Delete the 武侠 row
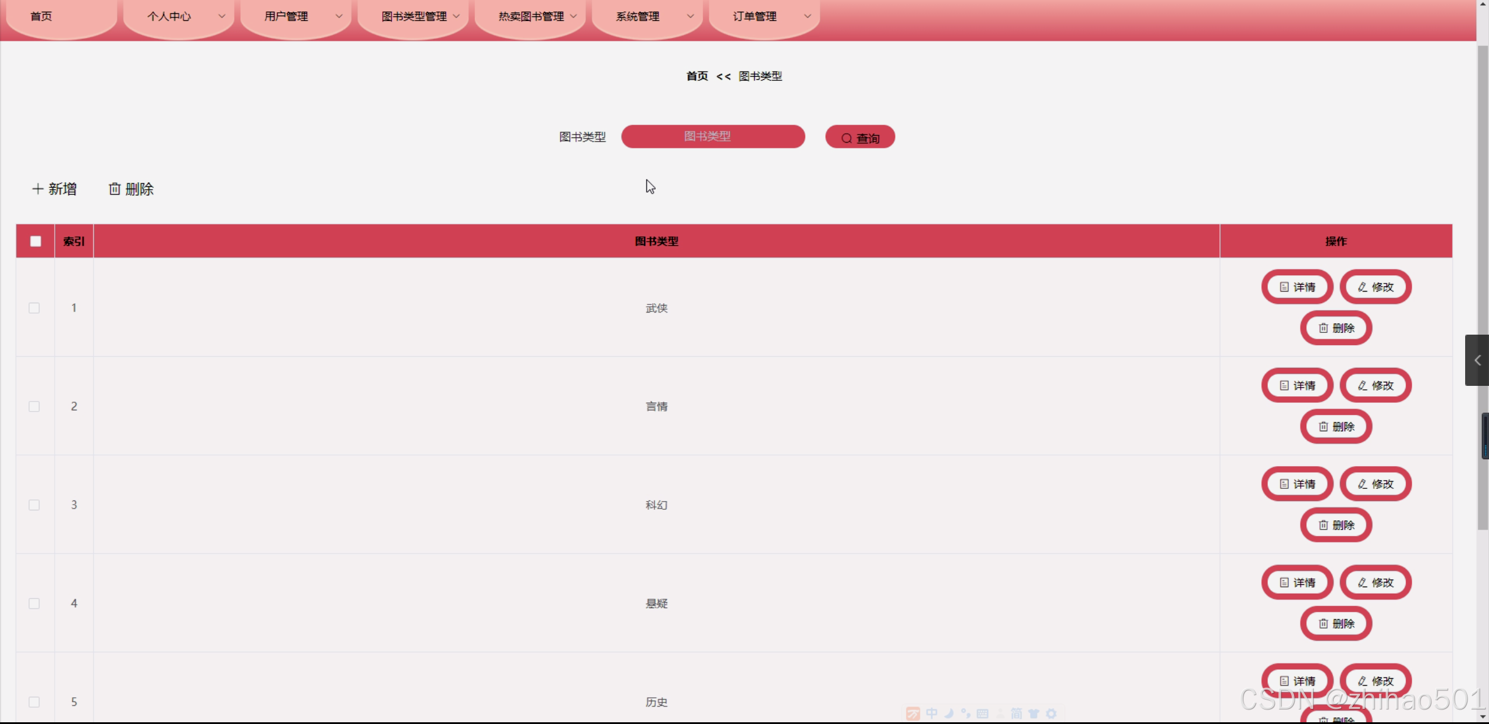1489x724 pixels. pyautogui.click(x=1336, y=328)
